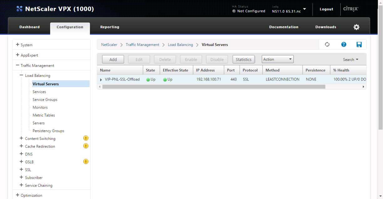Click Load Balancing in the breadcrumb
383x199 pixels.
pyautogui.click(x=180, y=45)
